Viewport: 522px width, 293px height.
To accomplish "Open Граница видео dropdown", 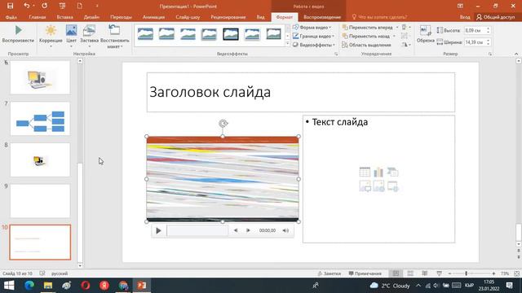I will 313,36.
